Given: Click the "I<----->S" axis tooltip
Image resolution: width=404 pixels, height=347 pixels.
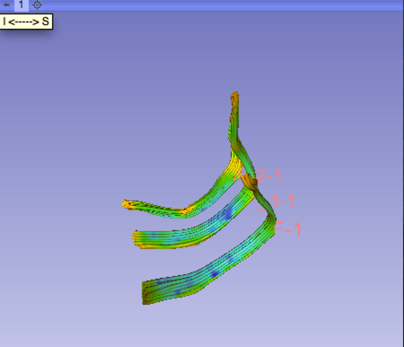Looking at the screenshot, I should (26, 22).
